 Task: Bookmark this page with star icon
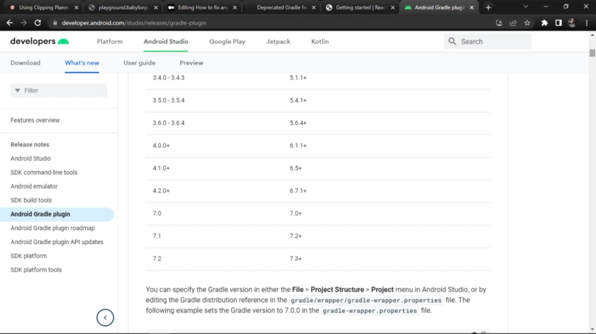tap(527, 23)
